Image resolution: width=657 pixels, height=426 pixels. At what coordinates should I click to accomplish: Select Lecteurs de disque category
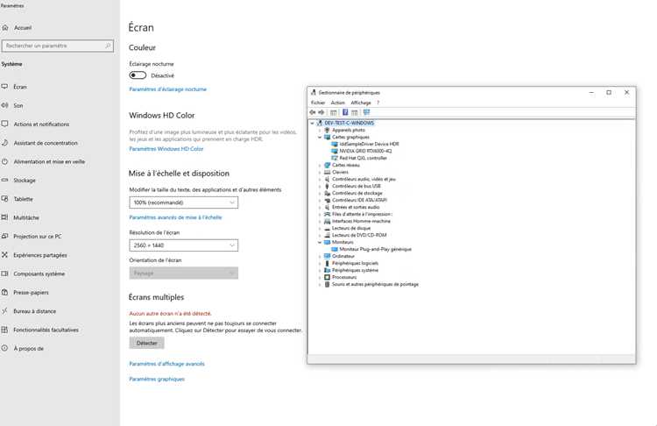[x=351, y=228]
